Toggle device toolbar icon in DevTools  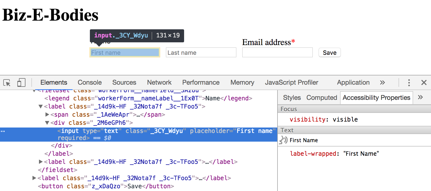(x=21, y=82)
